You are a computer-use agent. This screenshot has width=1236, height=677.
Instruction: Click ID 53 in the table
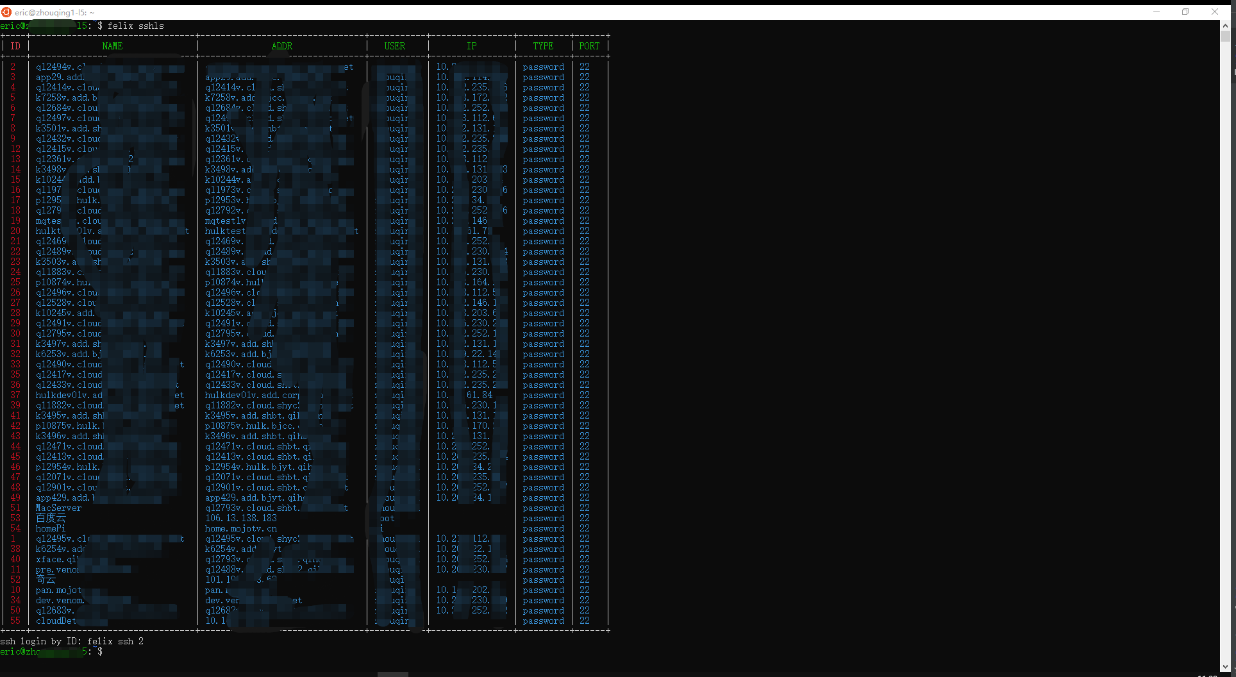point(15,518)
